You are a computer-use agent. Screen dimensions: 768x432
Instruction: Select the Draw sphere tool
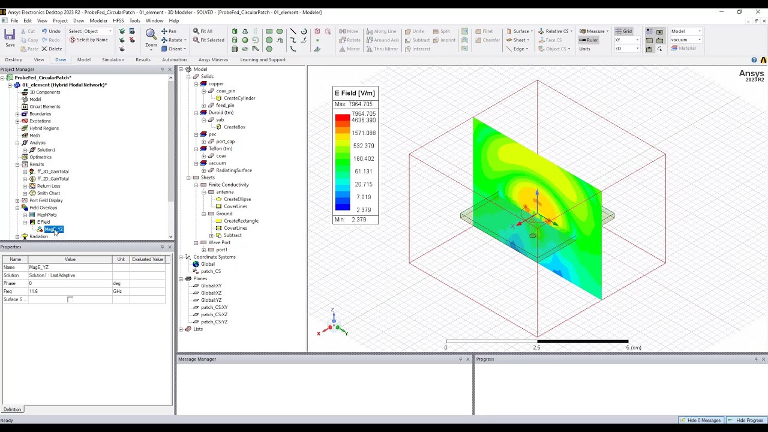click(245, 40)
